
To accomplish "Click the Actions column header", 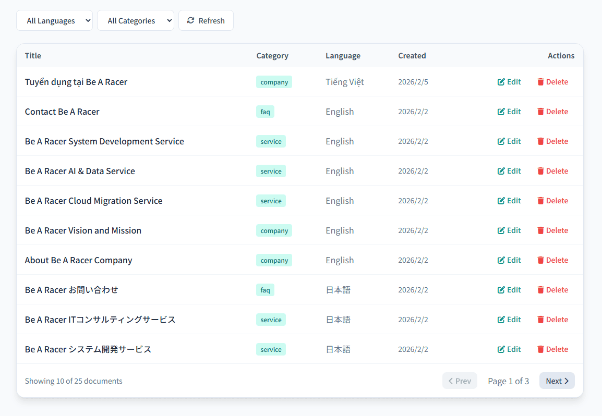I will point(561,56).
